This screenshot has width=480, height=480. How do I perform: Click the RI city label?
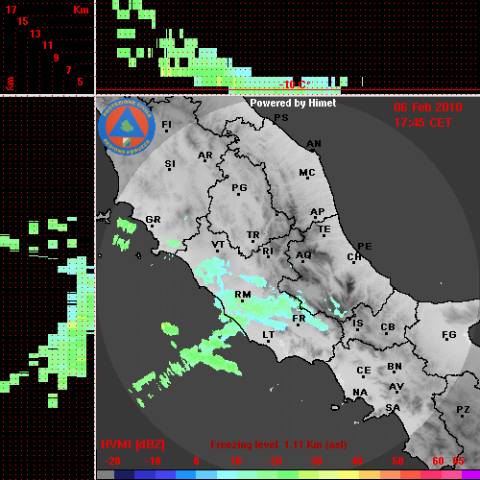(x=268, y=252)
